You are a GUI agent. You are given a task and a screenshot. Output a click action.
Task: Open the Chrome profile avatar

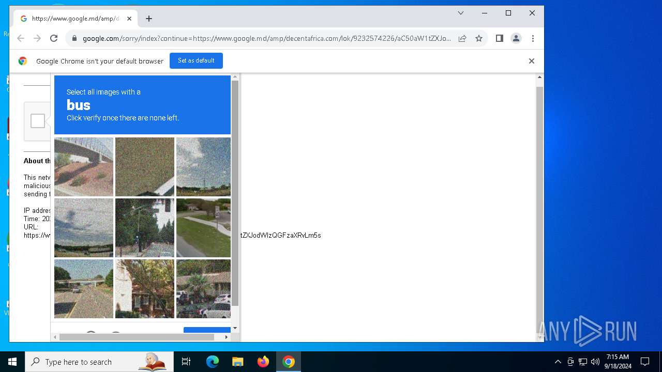pyautogui.click(x=516, y=38)
